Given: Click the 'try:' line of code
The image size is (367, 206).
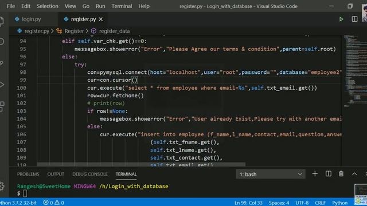Looking at the screenshot, I should click(81, 65).
